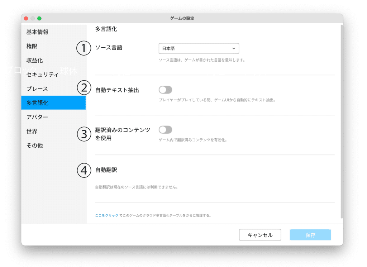This screenshot has height=267, width=367.
Task: Click the circled number 1 marker
Action: [x=84, y=48]
